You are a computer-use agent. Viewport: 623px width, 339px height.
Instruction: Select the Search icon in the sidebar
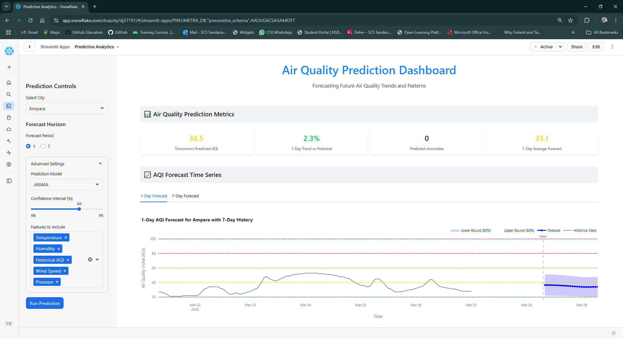point(9,94)
